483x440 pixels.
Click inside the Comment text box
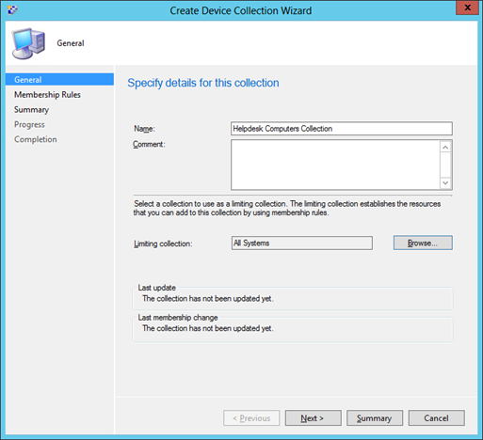pyautogui.click(x=335, y=165)
